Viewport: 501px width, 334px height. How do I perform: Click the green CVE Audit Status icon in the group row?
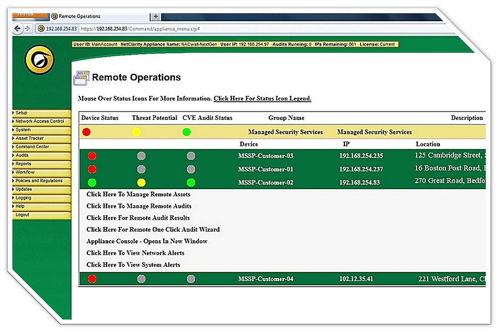187,132
